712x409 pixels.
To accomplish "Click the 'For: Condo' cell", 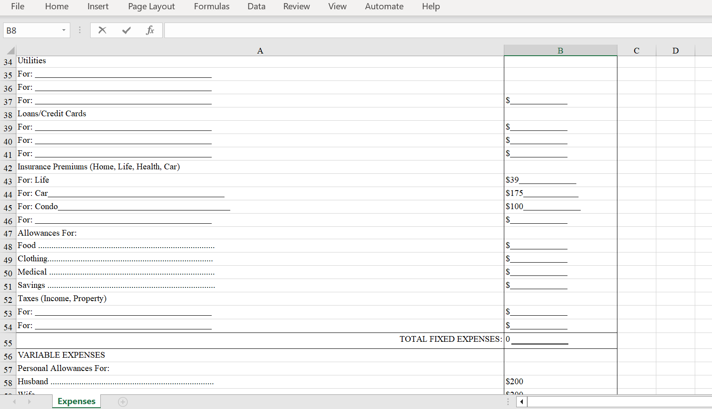I will pos(260,207).
